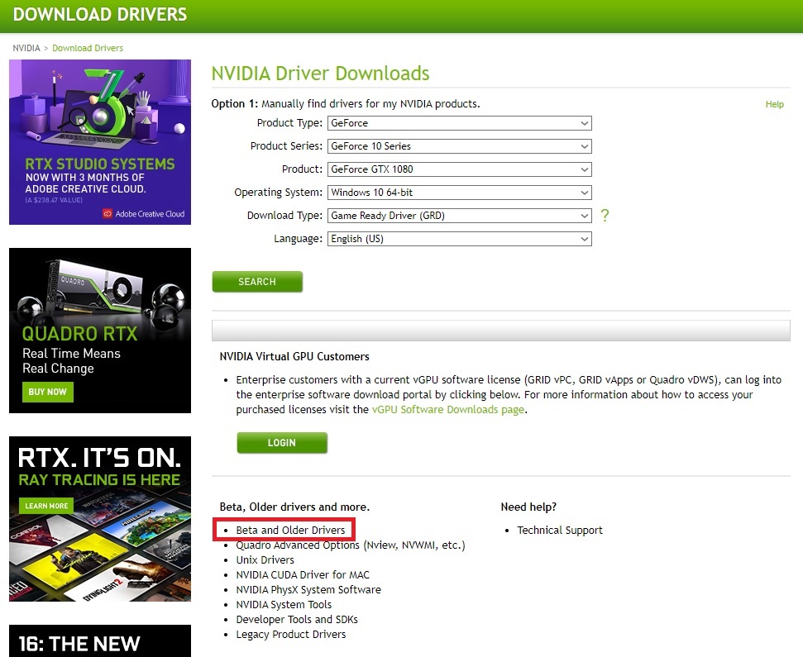Change the Language dropdown selection
This screenshot has width=803, height=657.
click(459, 239)
